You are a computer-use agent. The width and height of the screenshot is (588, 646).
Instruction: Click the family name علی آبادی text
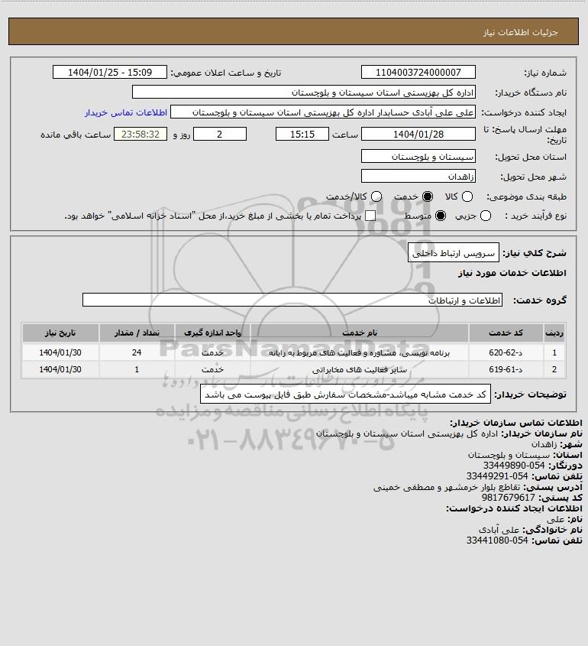tap(499, 530)
